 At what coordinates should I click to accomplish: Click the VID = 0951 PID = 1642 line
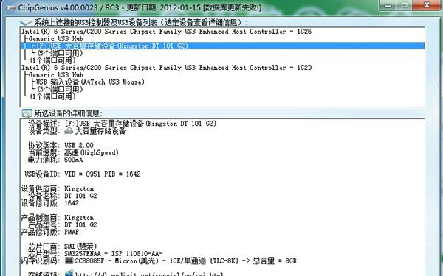pos(103,174)
